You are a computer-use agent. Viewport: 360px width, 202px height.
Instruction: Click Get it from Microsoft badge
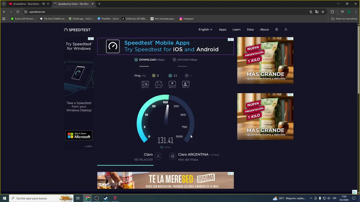pos(79,136)
